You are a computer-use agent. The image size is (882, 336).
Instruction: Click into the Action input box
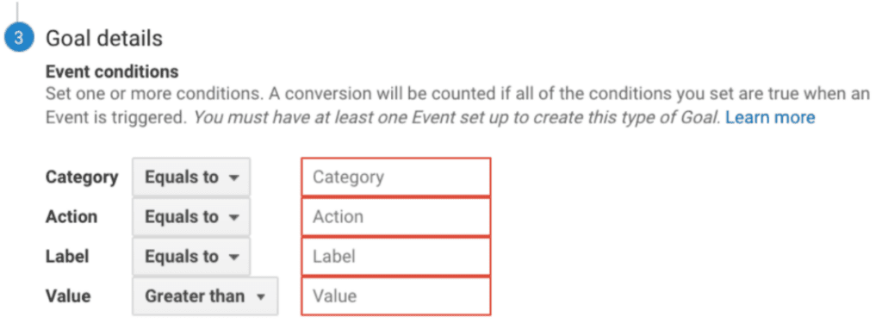tap(396, 217)
